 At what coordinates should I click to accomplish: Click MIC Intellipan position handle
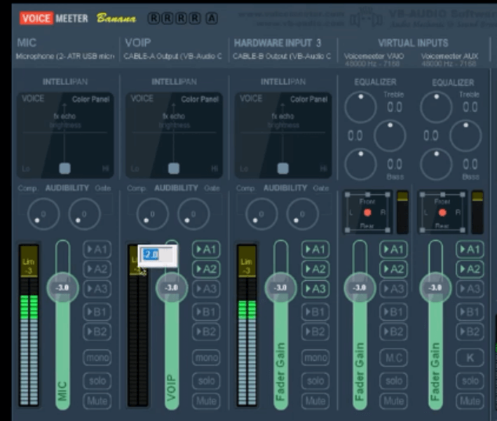(65, 168)
